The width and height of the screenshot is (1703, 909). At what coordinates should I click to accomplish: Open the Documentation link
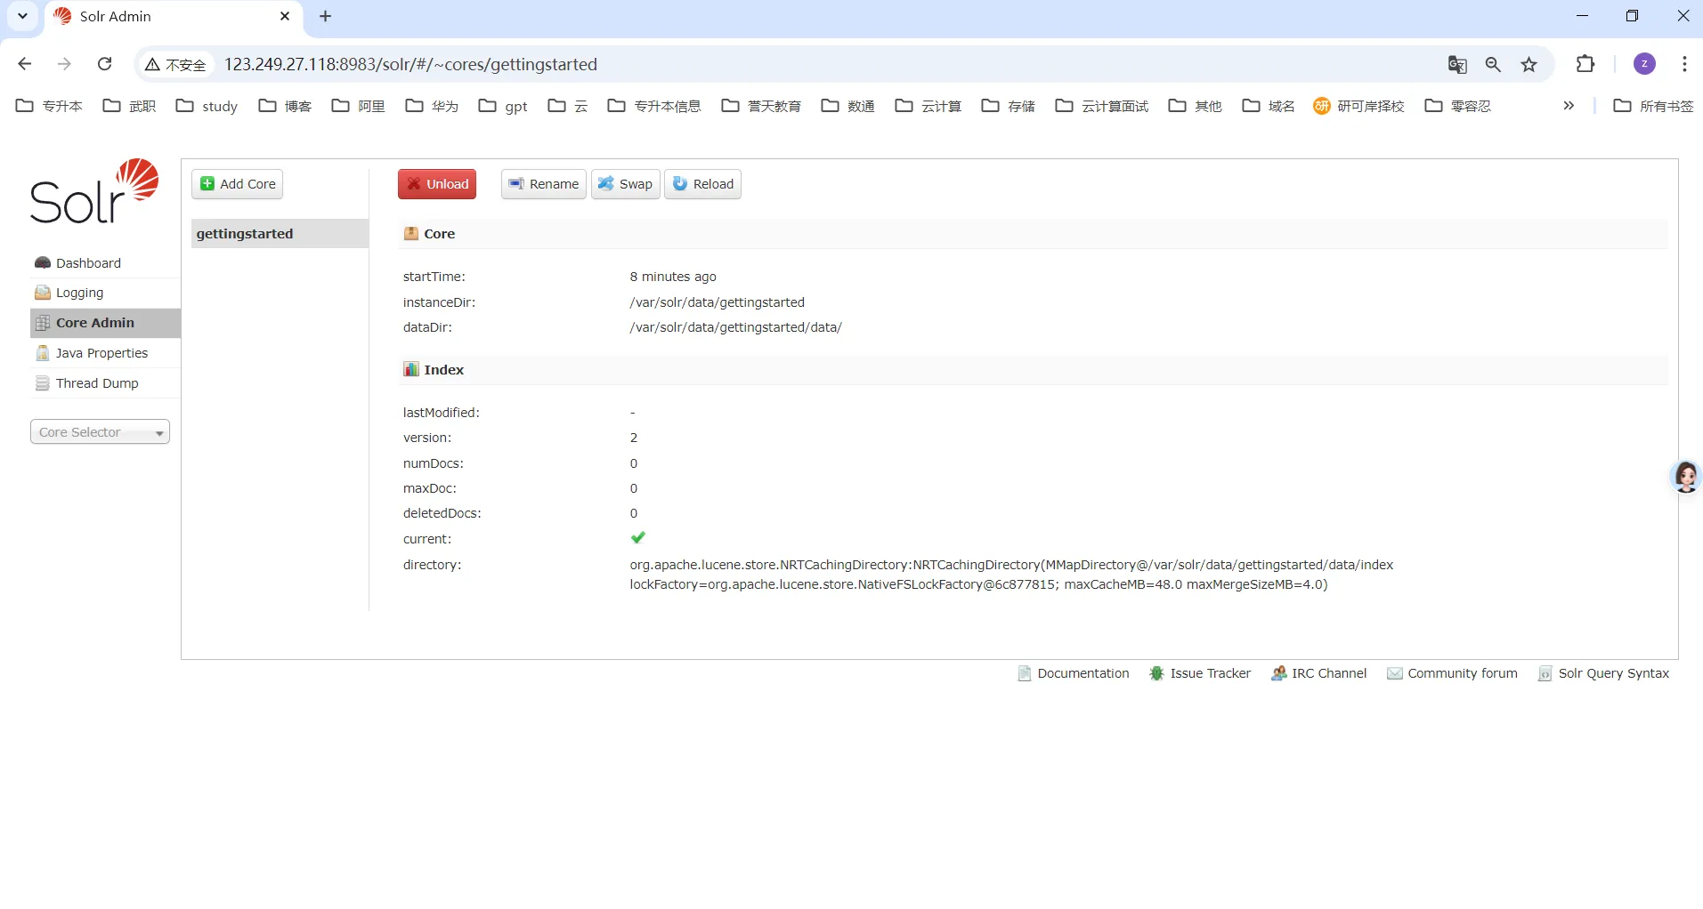point(1083,673)
